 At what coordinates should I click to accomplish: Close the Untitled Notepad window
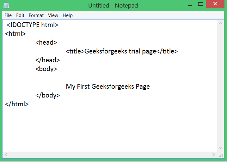point(215,4)
